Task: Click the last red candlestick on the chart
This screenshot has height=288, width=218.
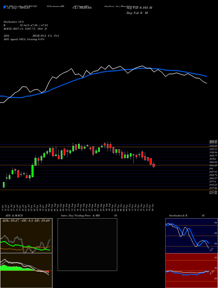Action: click(154, 165)
